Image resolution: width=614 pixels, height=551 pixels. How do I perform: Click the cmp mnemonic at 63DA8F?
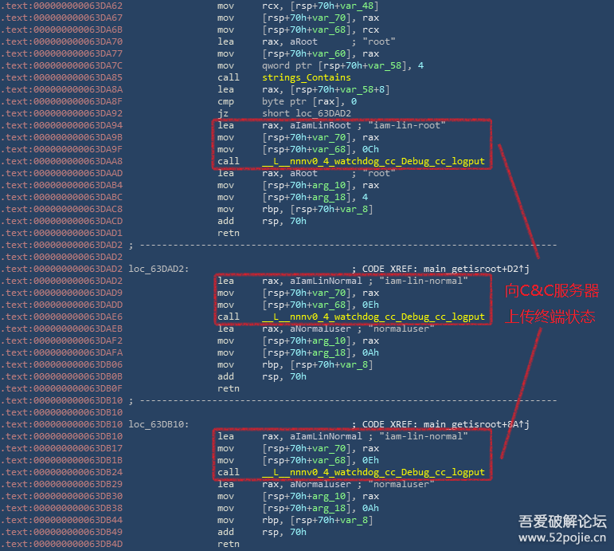click(x=225, y=101)
